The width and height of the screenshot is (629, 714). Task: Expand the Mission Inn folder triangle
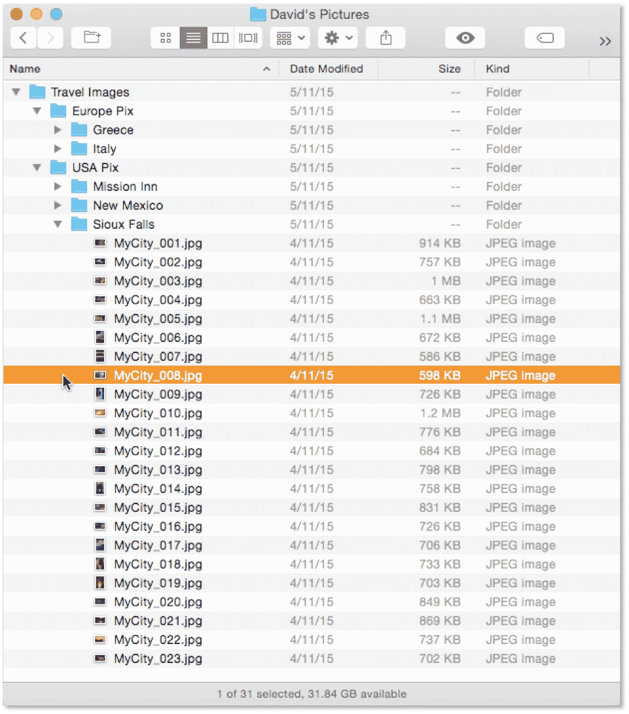tap(58, 186)
